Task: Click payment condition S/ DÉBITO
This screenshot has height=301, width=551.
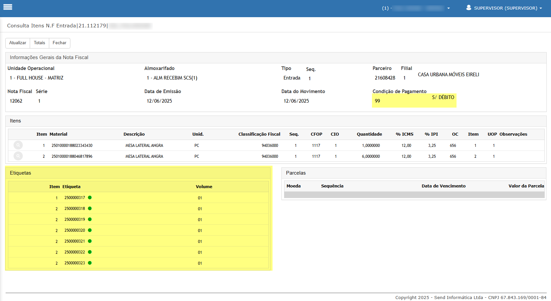Action: tap(443, 97)
